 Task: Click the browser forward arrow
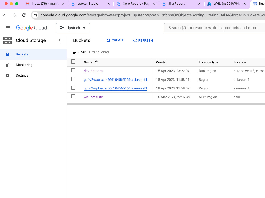click(x=14, y=15)
